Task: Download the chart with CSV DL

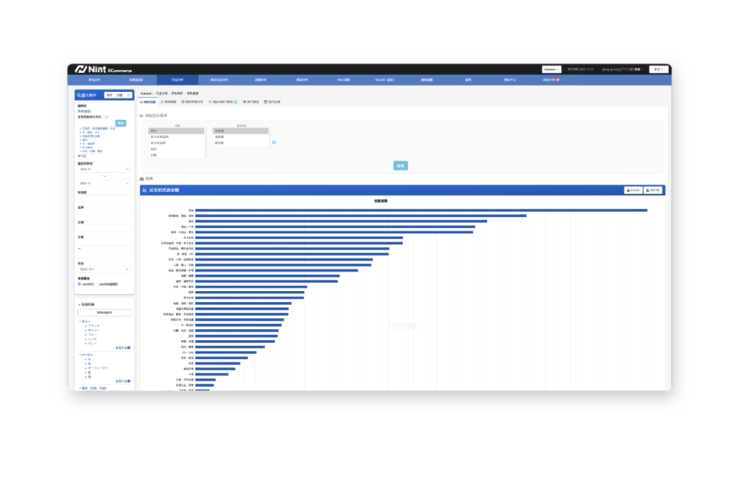Action: coord(653,190)
